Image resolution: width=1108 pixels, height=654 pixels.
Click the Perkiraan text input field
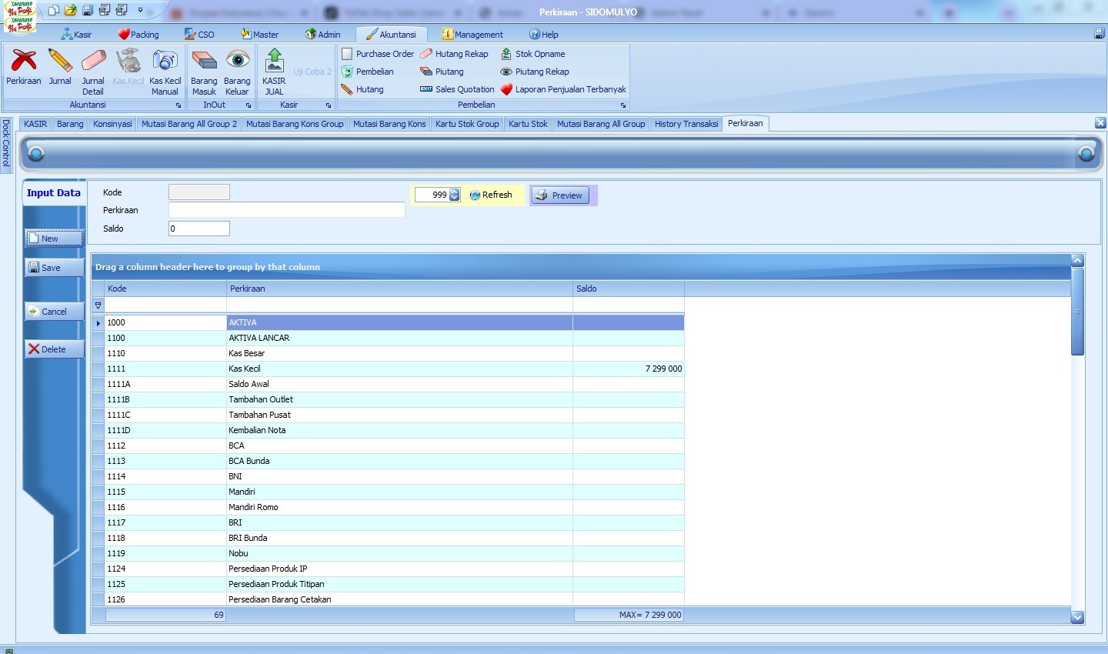[286, 210]
